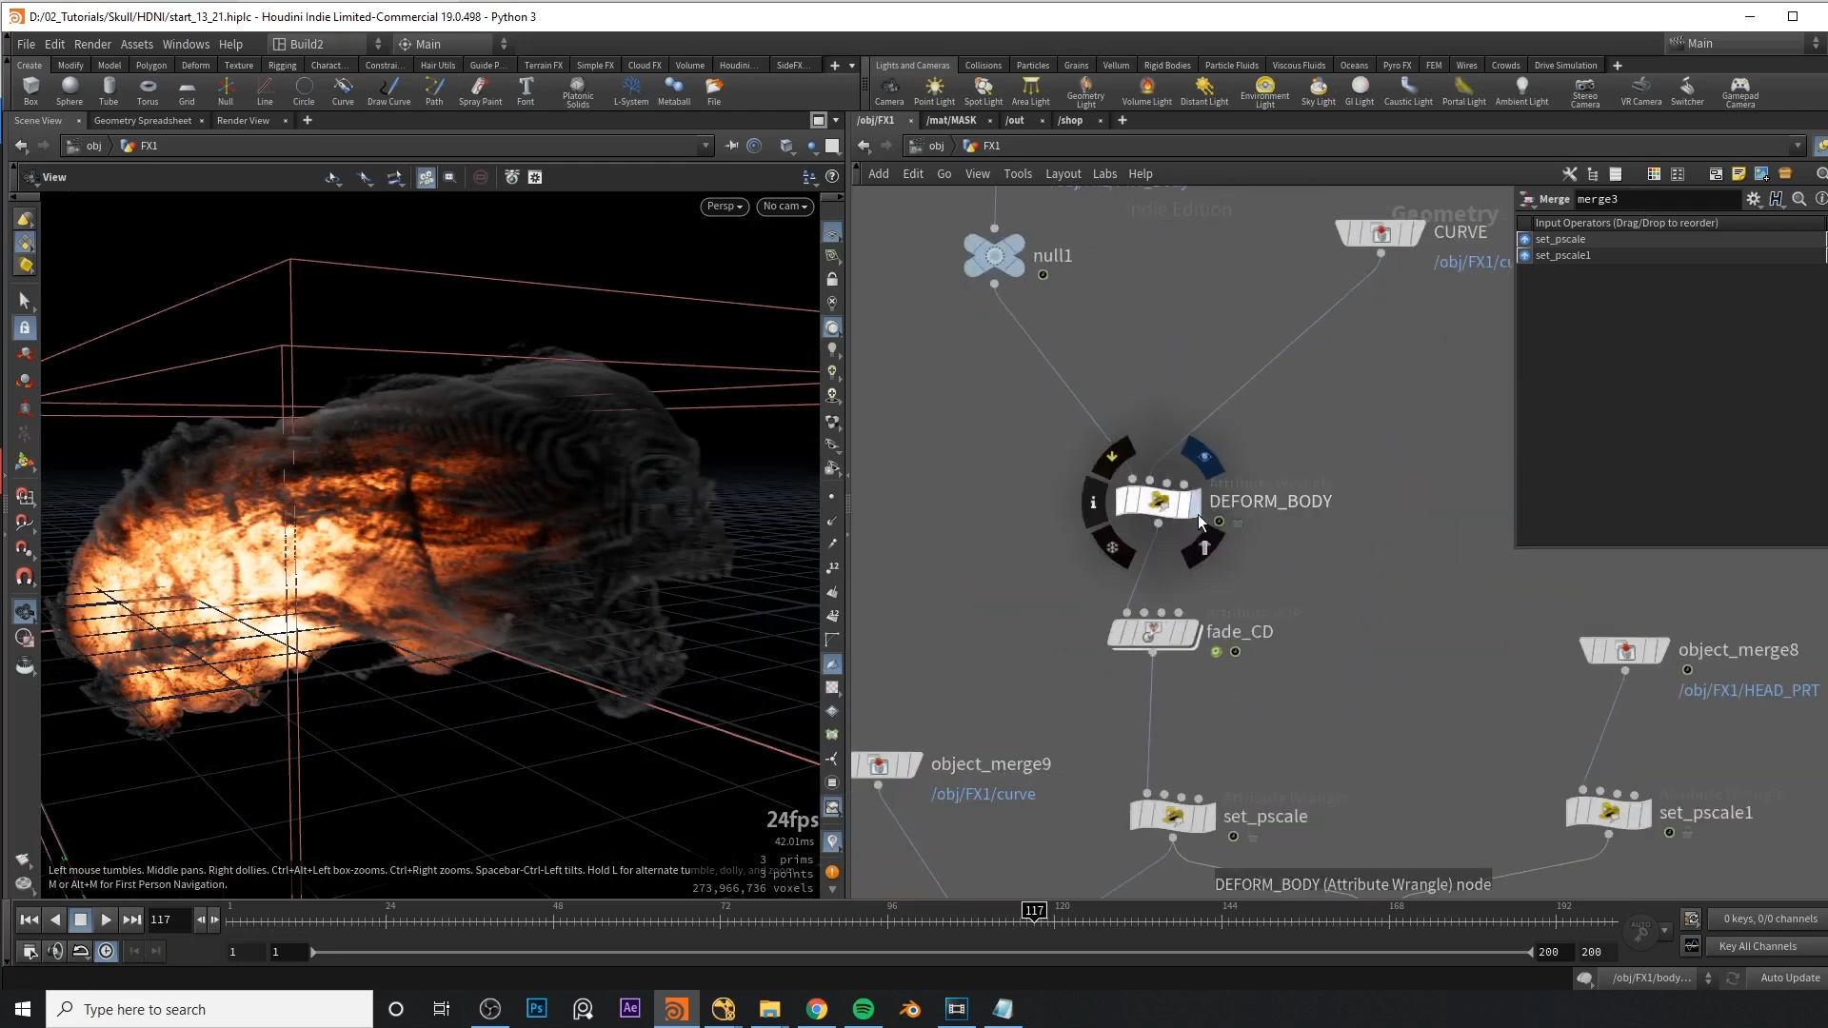The image size is (1828, 1028).
Task: Click Add button in node editor panel
Action: click(878, 173)
